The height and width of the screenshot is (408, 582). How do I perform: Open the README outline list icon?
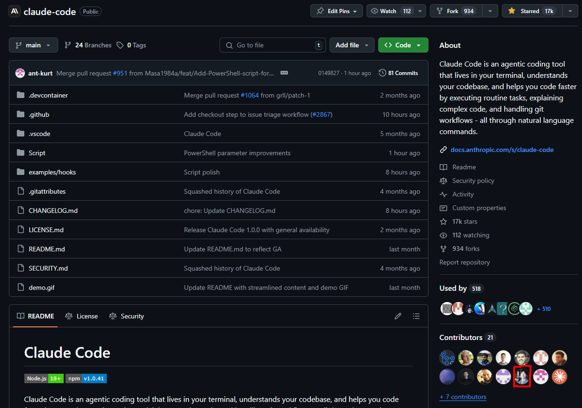[416, 316]
